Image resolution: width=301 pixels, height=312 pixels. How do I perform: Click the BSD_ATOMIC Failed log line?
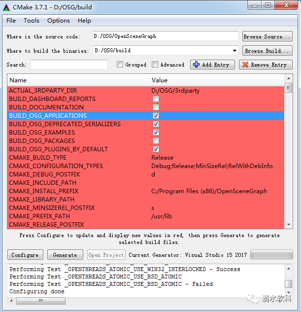pyautogui.click(x=111, y=284)
